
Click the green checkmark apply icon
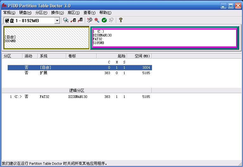tap(104, 20)
